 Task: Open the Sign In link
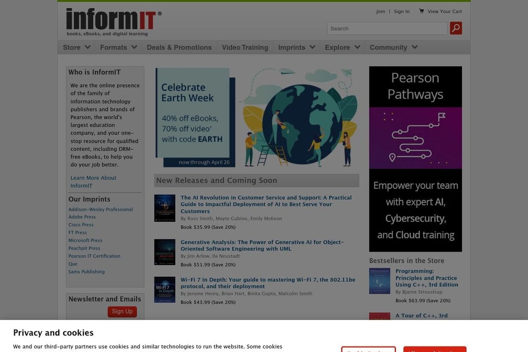[401, 11]
